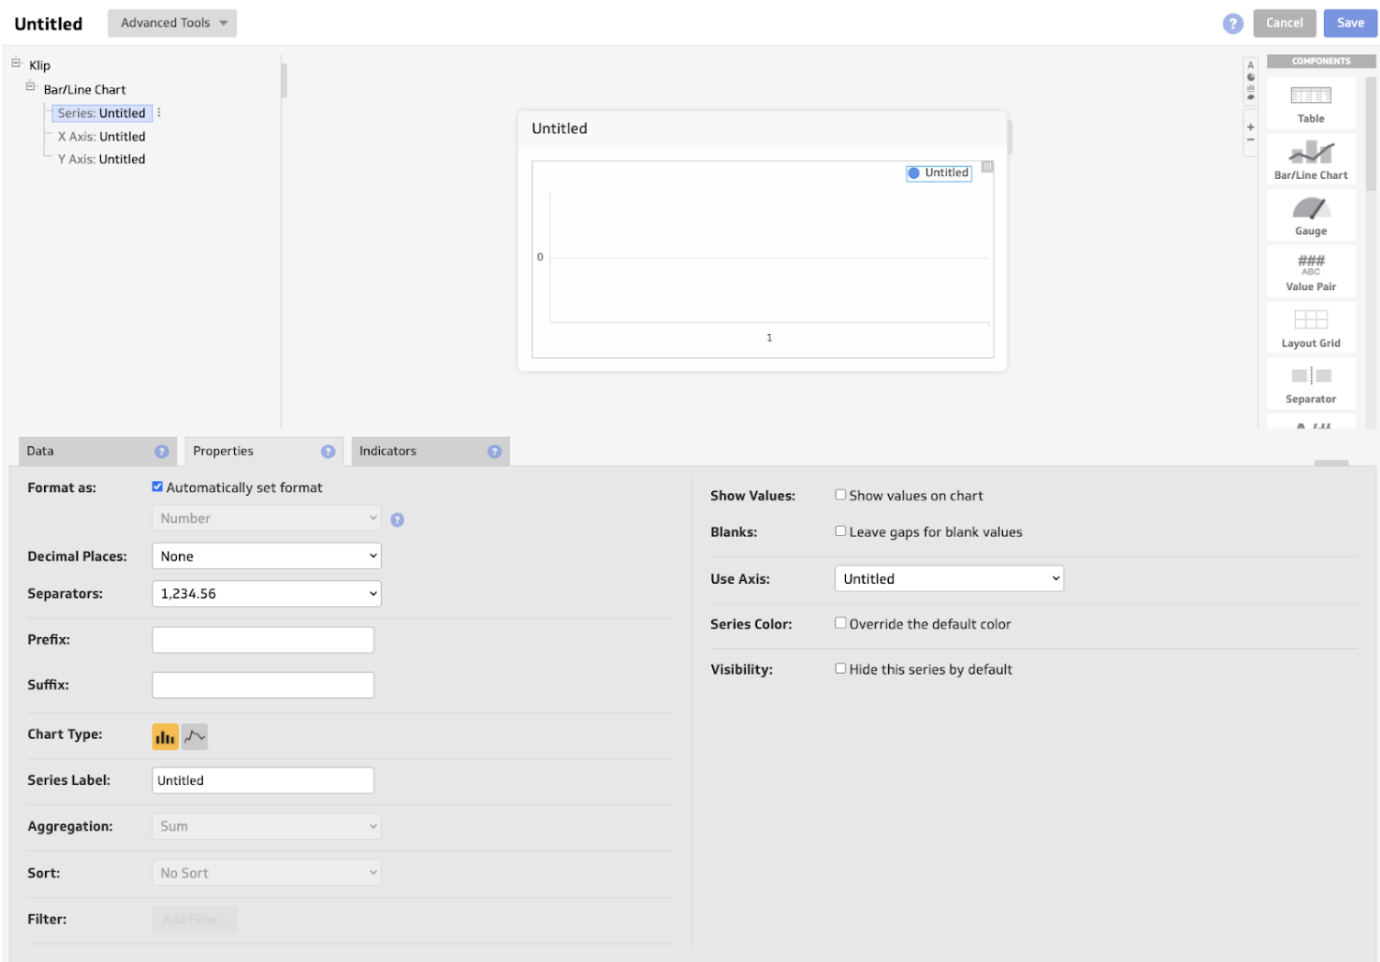Image resolution: width=1380 pixels, height=962 pixels.
Task: Select the Bar/Line Chart component
Action: pyautogui.click(x=1310, y=160)
